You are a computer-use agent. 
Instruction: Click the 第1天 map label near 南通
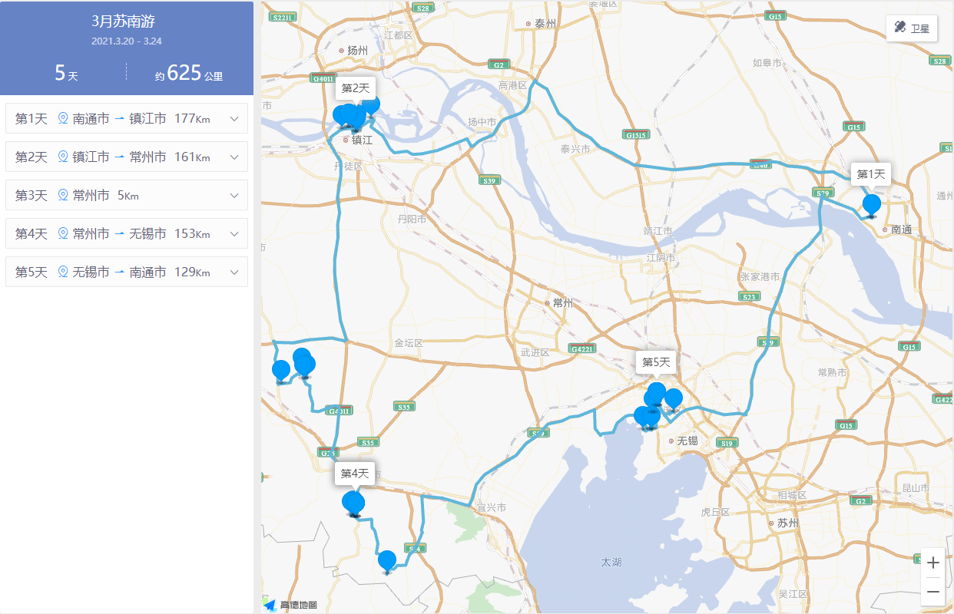click(871, 174)
